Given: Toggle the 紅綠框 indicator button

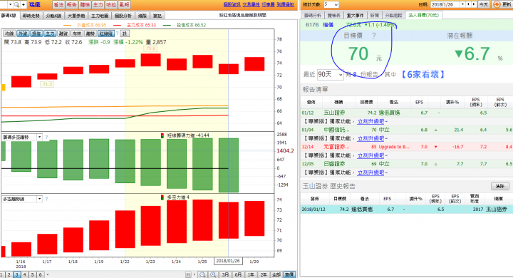Looking at the screenshot, I should 106,34.
